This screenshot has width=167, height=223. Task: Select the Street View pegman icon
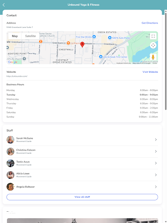[x=153, y=57]
